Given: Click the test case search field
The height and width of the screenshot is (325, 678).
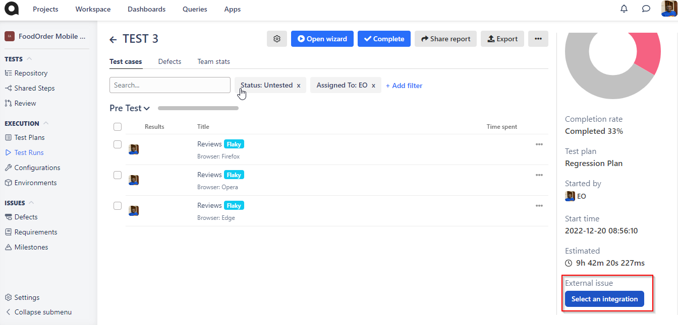Looking at the screenshot, I should (169, 85).
